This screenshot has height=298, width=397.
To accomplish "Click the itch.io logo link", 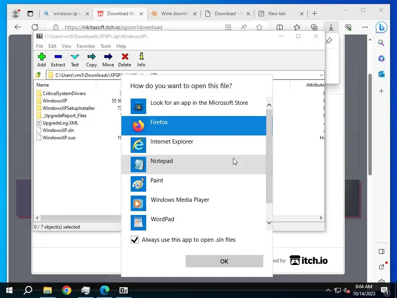I will pos(309,260).
